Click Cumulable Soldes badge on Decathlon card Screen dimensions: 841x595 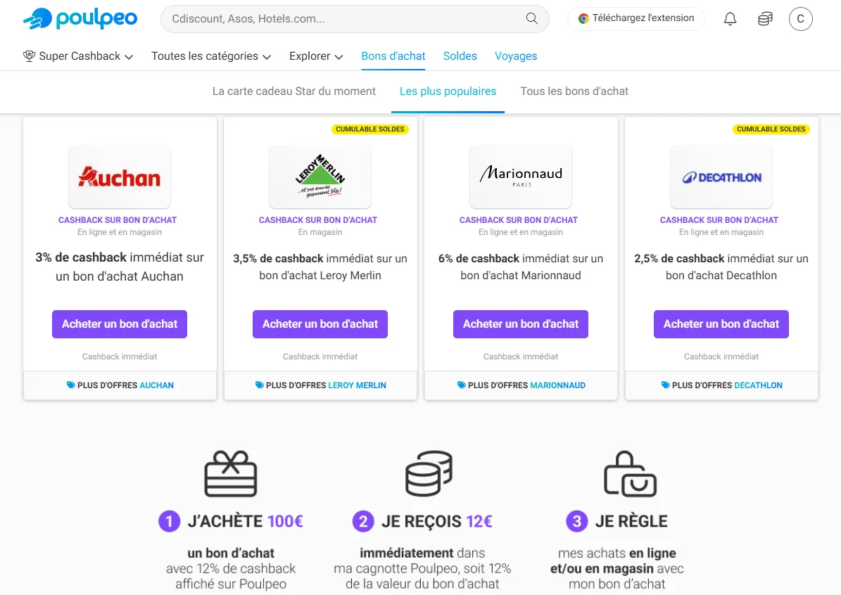(x=771, y=129)
